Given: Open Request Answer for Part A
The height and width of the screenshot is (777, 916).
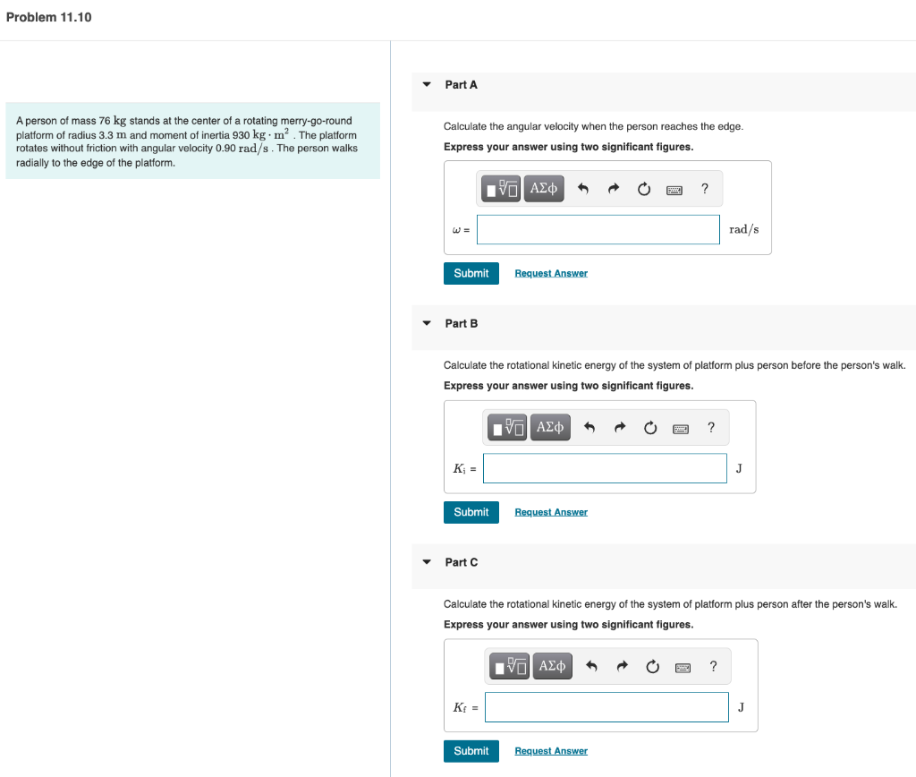Looking at the screenshot, I should (x=550, y=273).
